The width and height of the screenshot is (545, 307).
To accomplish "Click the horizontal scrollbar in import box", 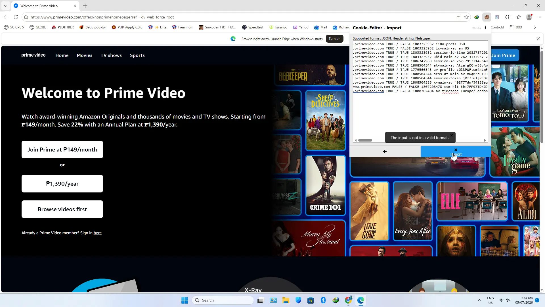I will click(365, 140).
